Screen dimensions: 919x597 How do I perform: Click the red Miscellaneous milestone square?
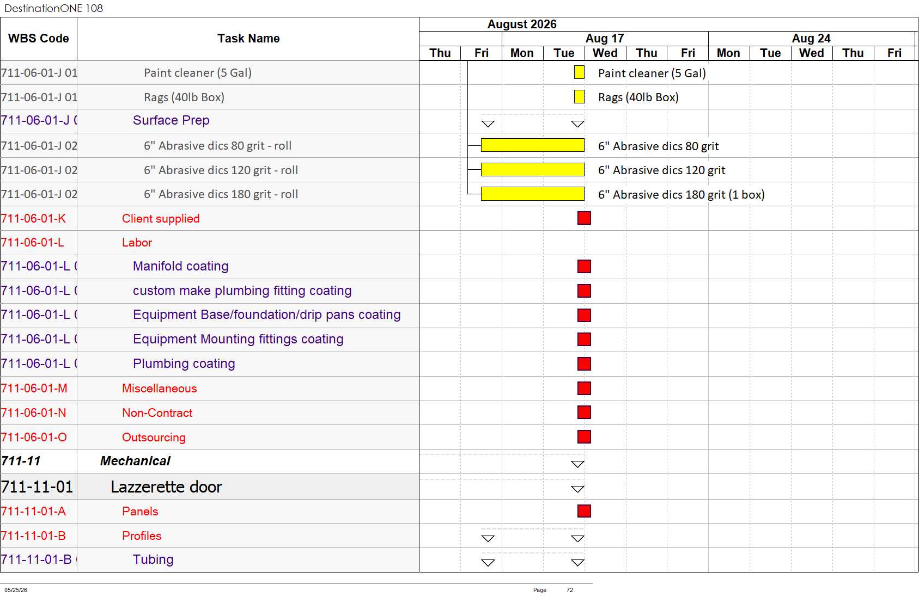584,388
